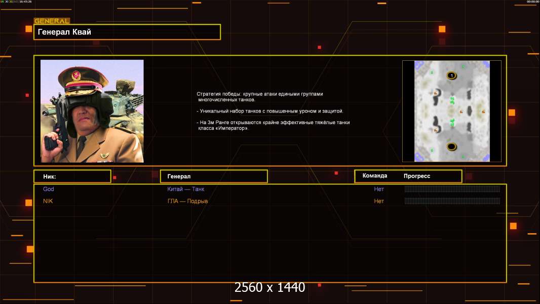Click the 'Прогресс' column header
The width and height of the screenshot is (540, 304).
point(417,176)
